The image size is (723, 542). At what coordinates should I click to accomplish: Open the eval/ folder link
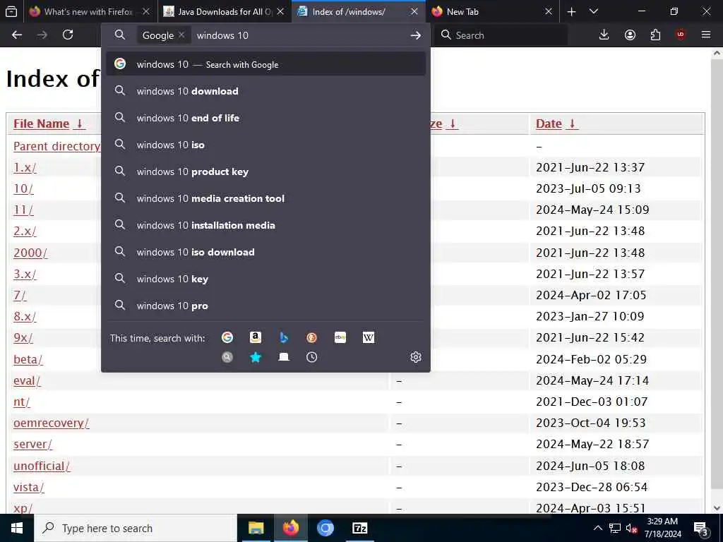[x=27, y=380]
